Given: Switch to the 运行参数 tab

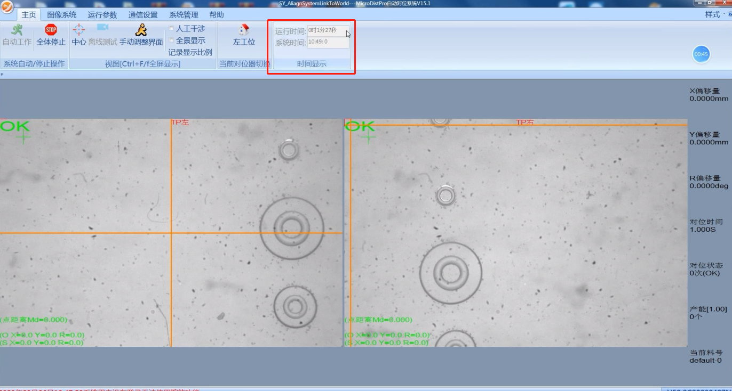Looking at the screenshot, I should pyautogui.click(x=102, y=15).
